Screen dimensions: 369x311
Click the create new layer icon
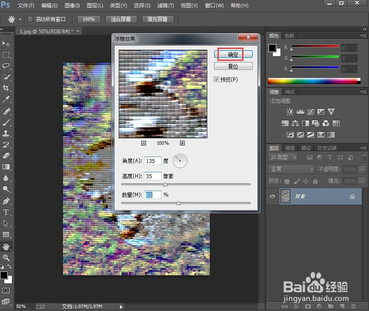tap(342, 306)
